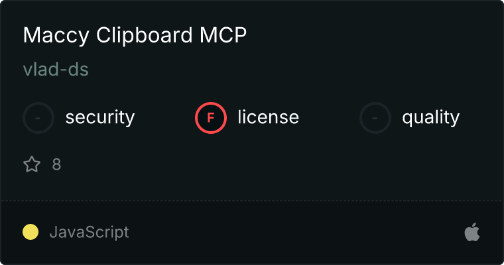
Task: Star the Maccy Clipboard MCP server
Action: (32, 164)
